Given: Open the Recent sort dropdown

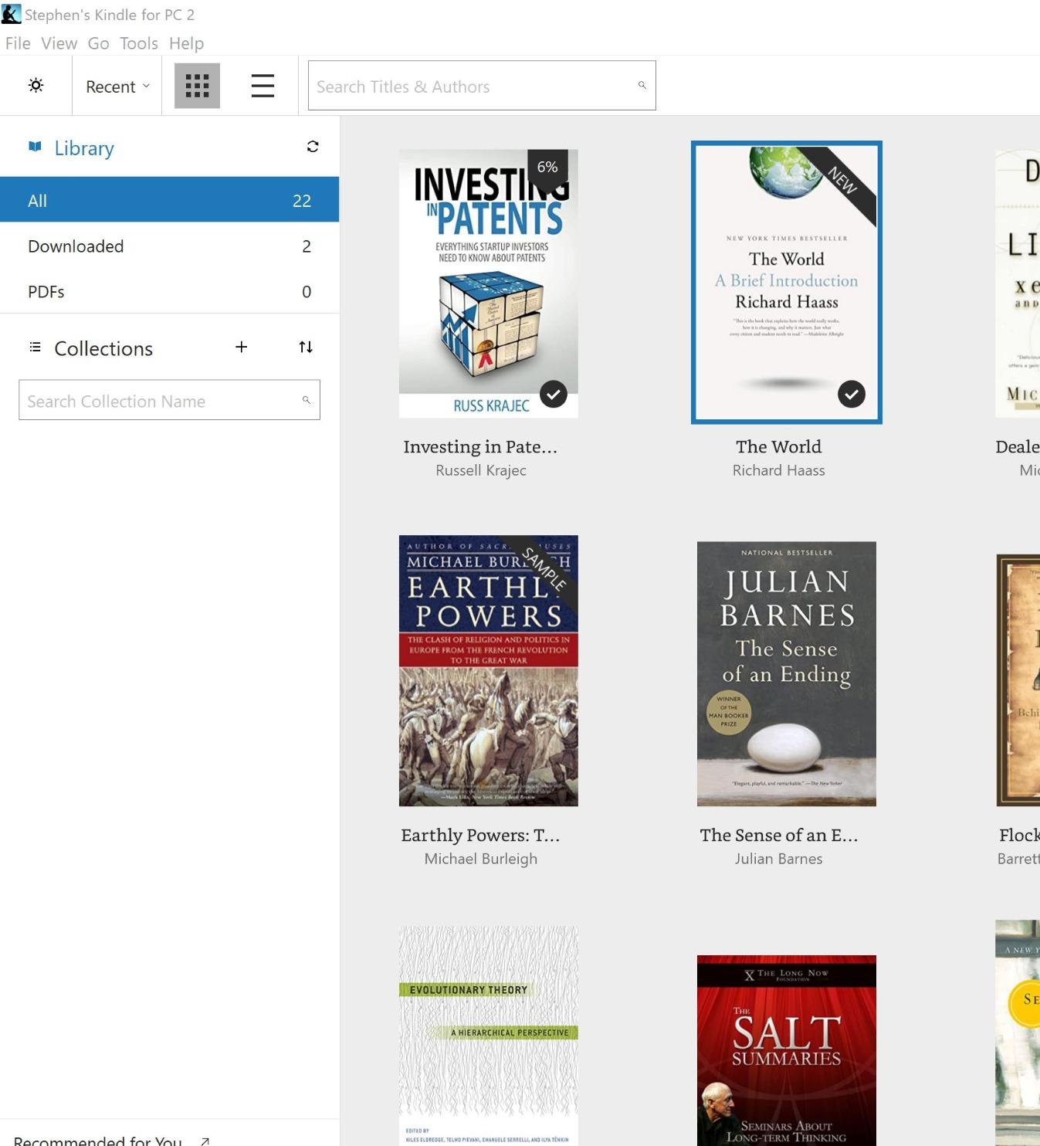Looking at the screenshot, I should coord(117,86).
